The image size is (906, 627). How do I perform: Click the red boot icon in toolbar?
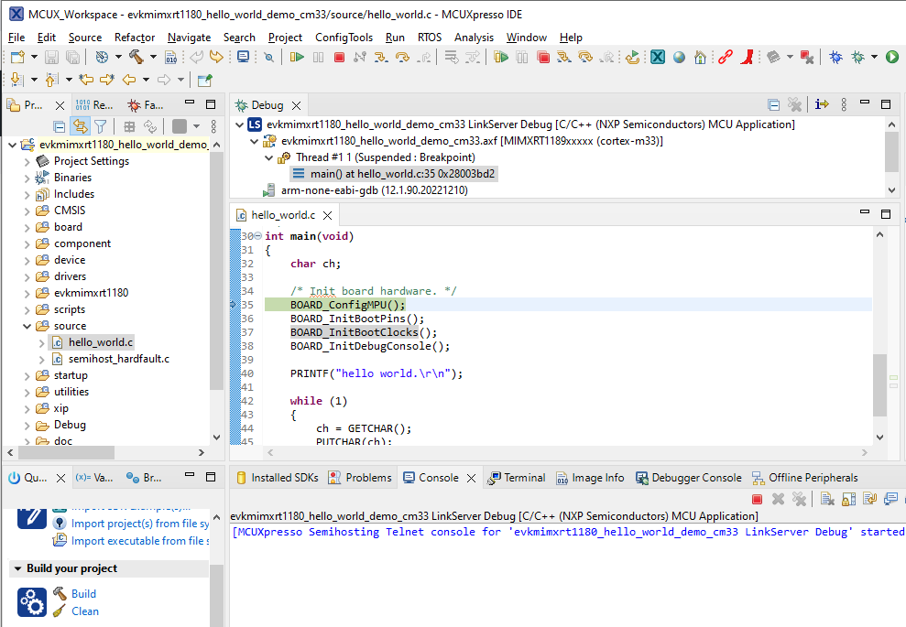(748, 57)
